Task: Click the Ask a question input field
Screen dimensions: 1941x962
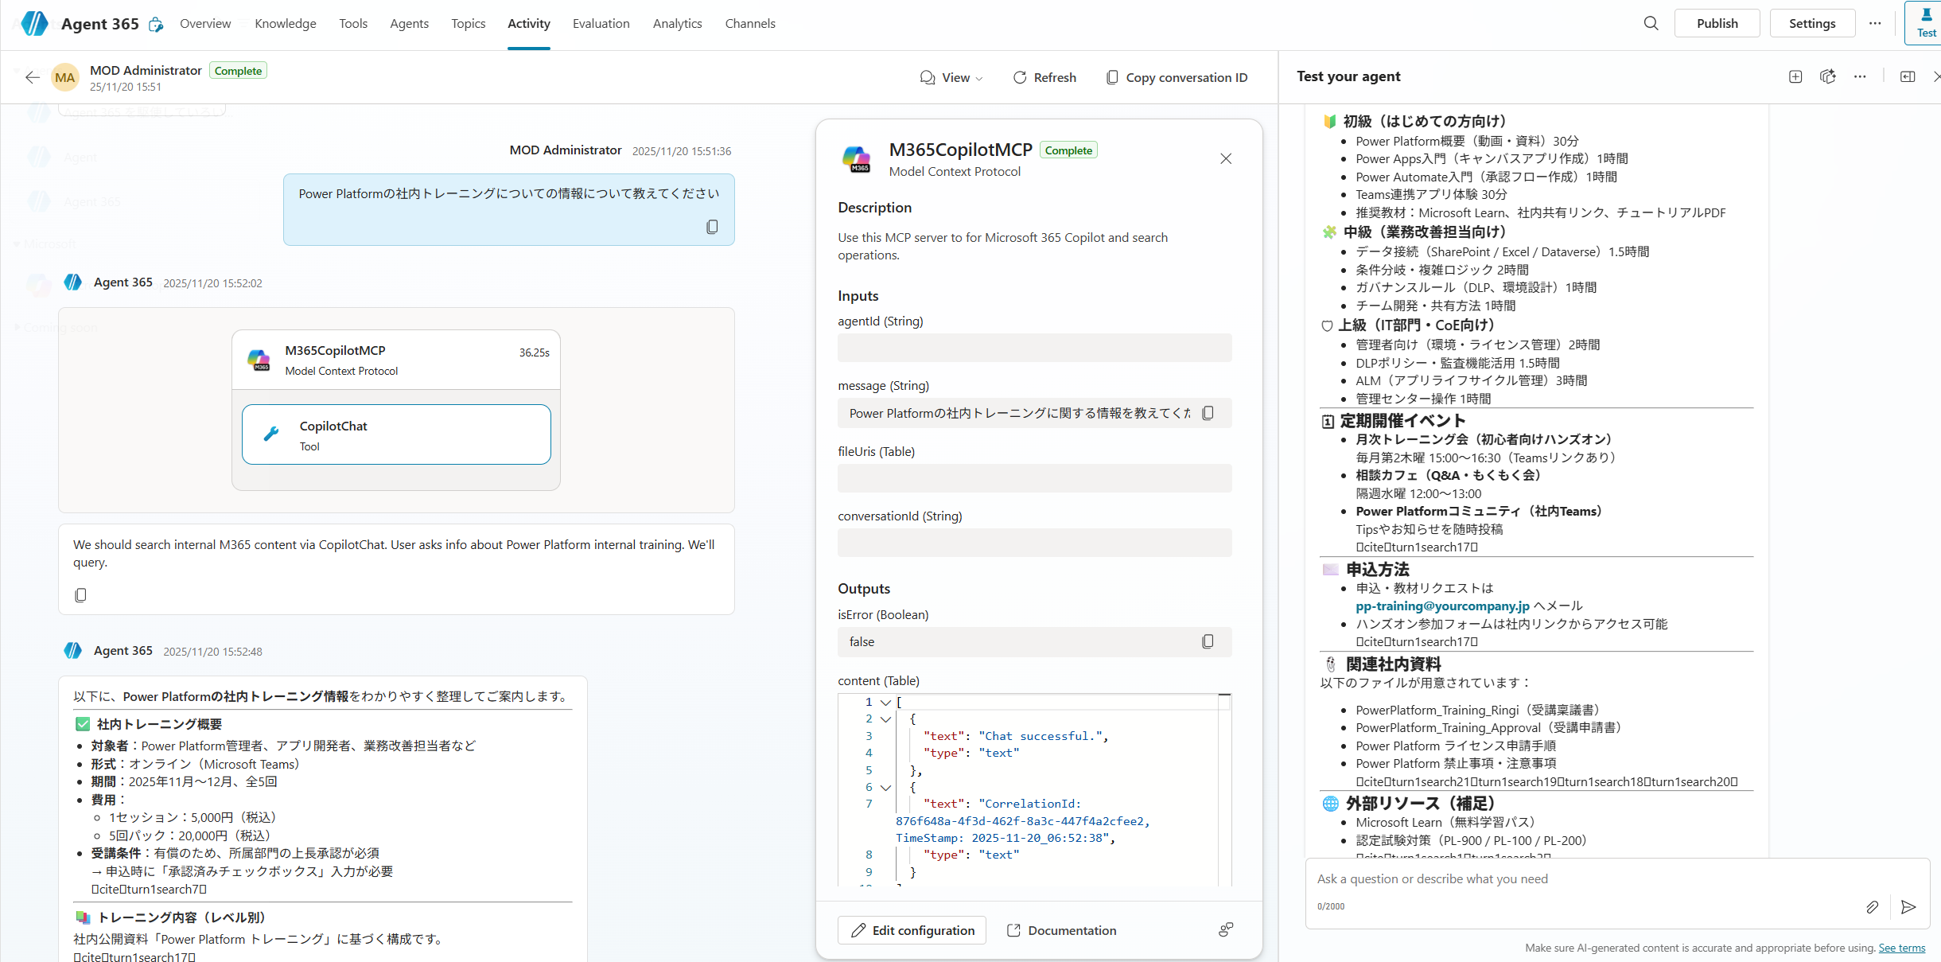Action: point(1583,878)
